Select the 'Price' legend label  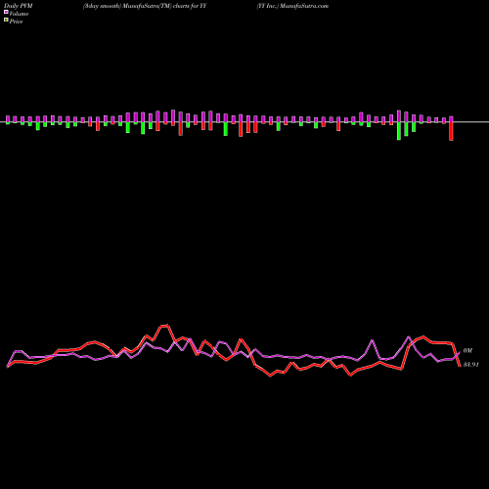point(16,22)
